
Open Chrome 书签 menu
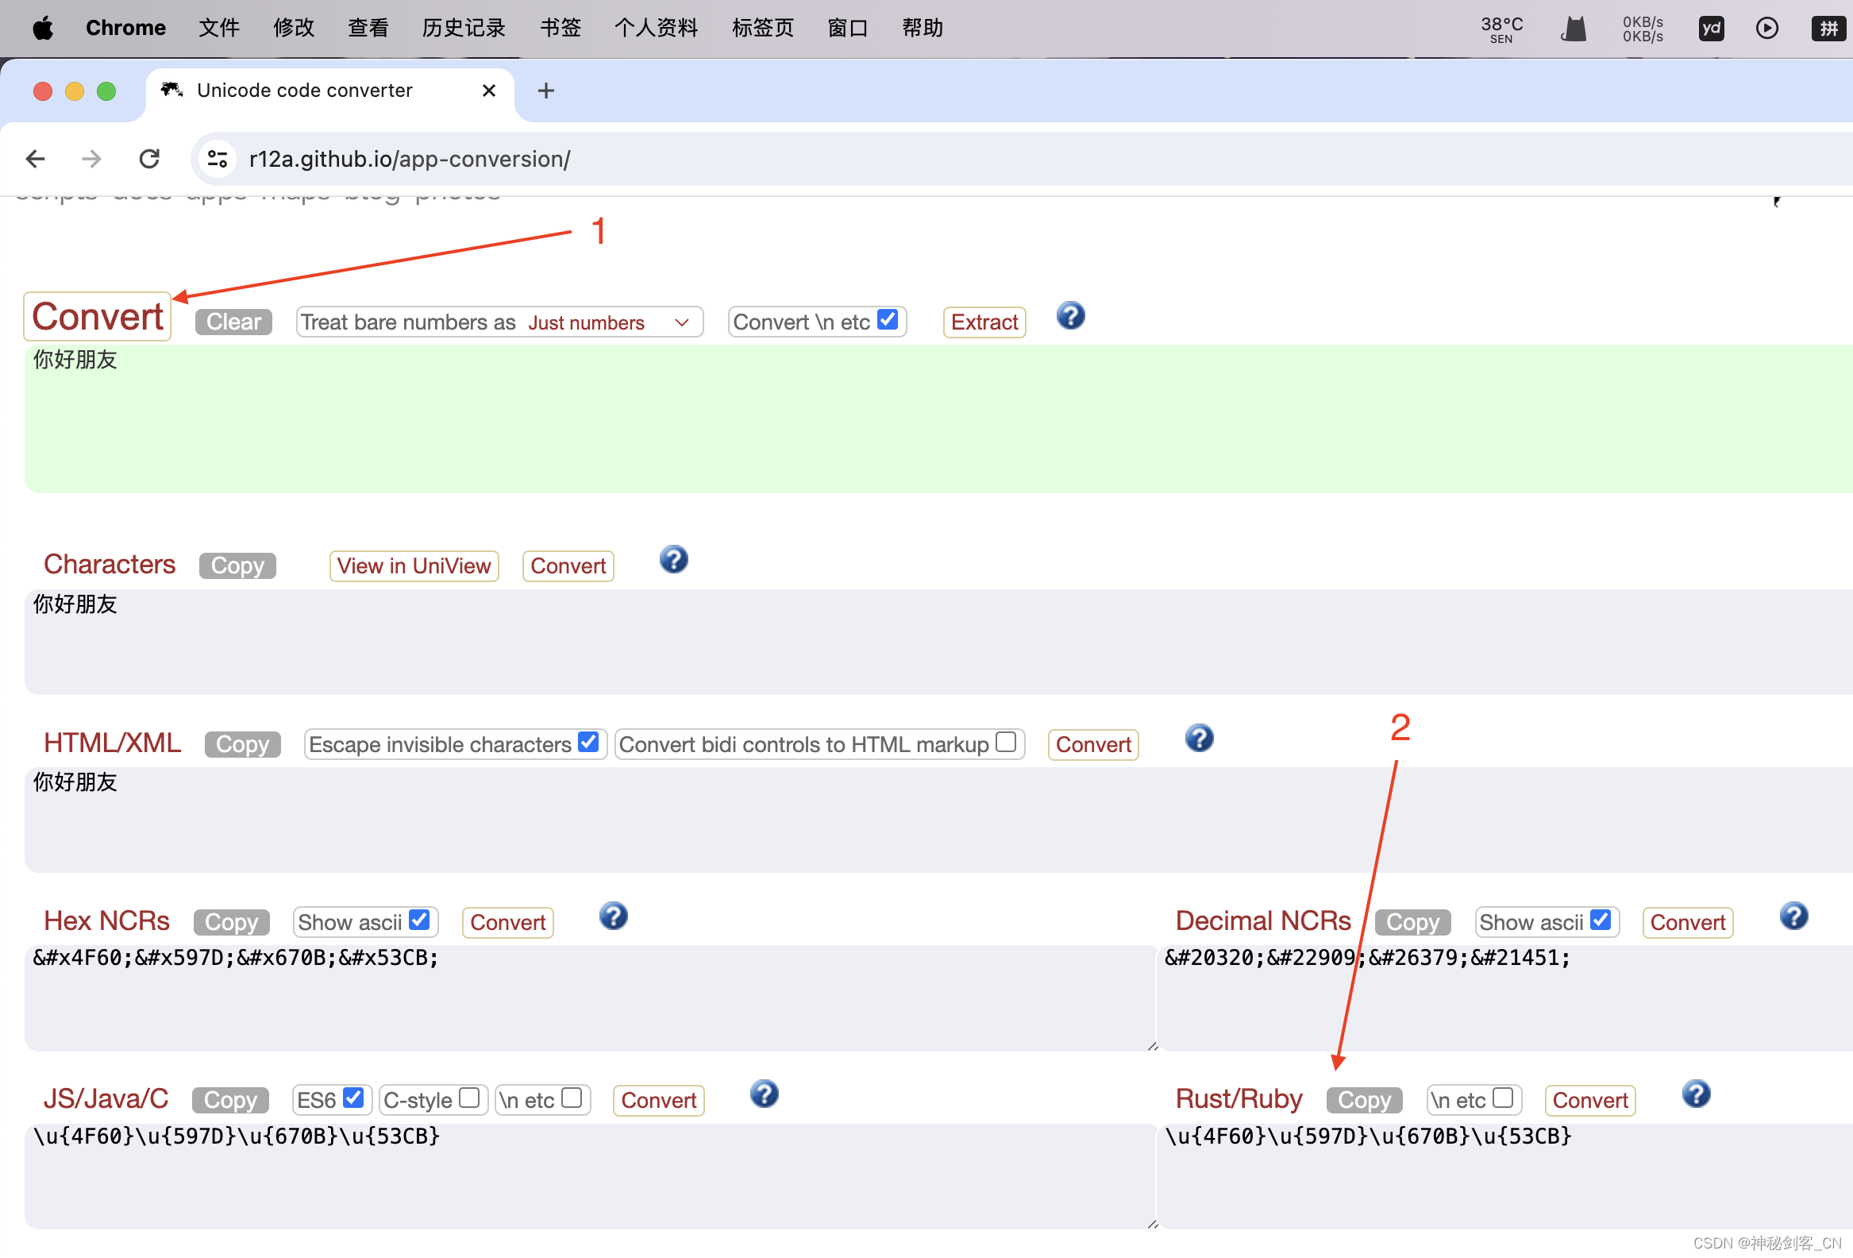point(556,25)
